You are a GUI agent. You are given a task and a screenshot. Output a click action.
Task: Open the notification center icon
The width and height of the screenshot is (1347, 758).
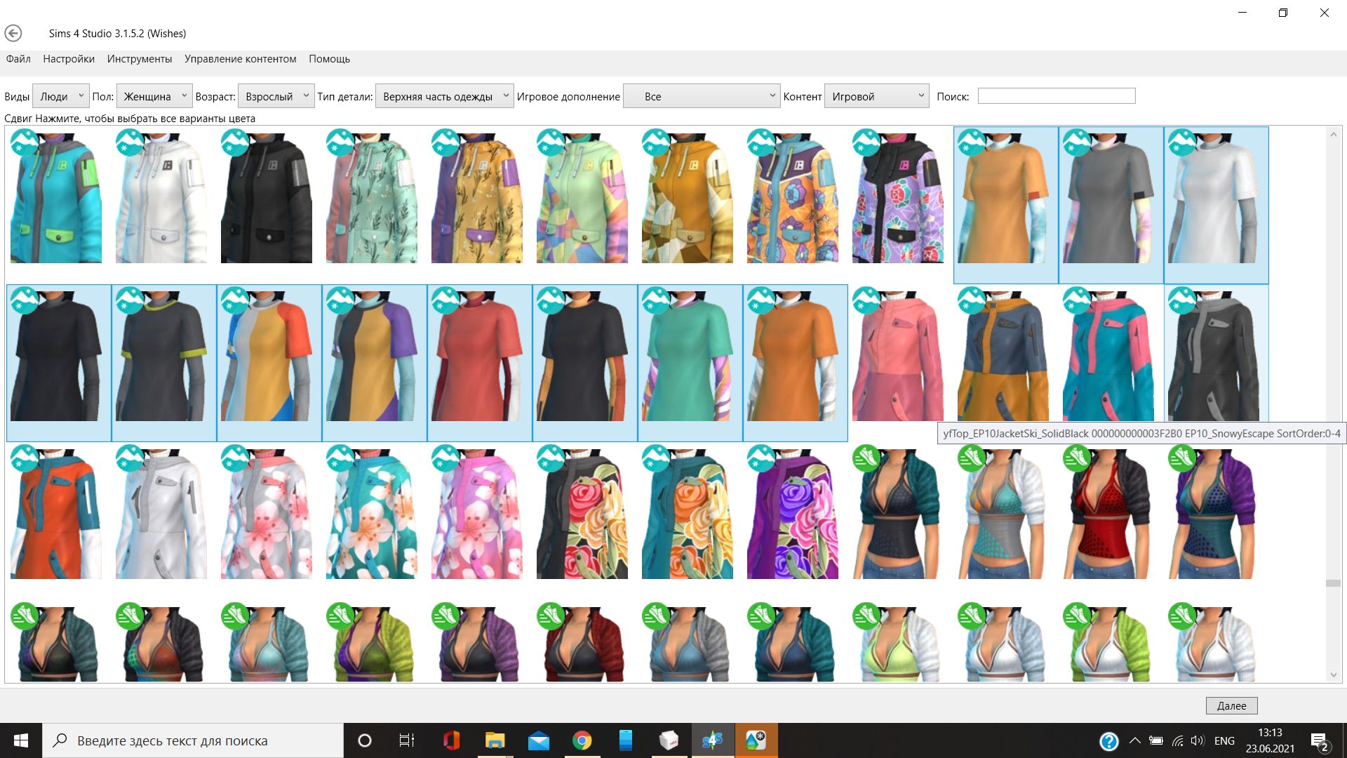click(1319, 741)
